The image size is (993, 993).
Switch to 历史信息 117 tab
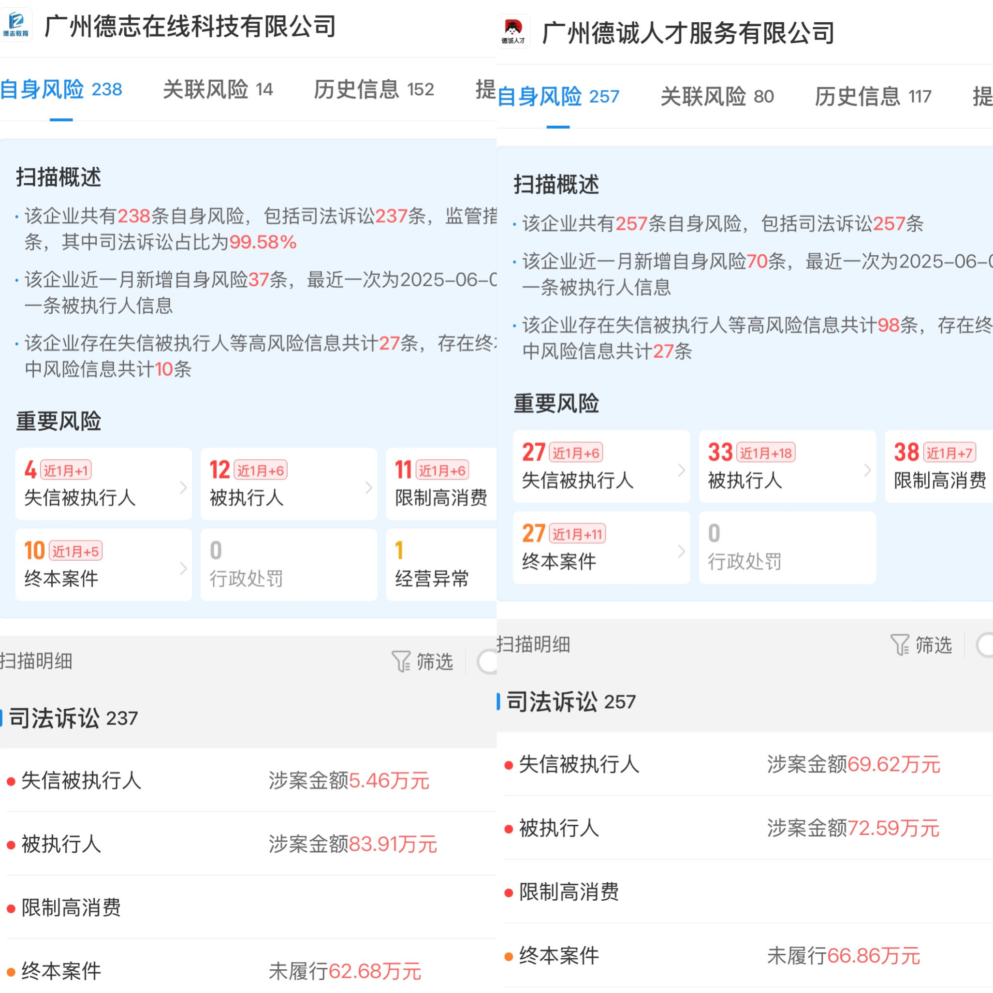coord(872,96)
